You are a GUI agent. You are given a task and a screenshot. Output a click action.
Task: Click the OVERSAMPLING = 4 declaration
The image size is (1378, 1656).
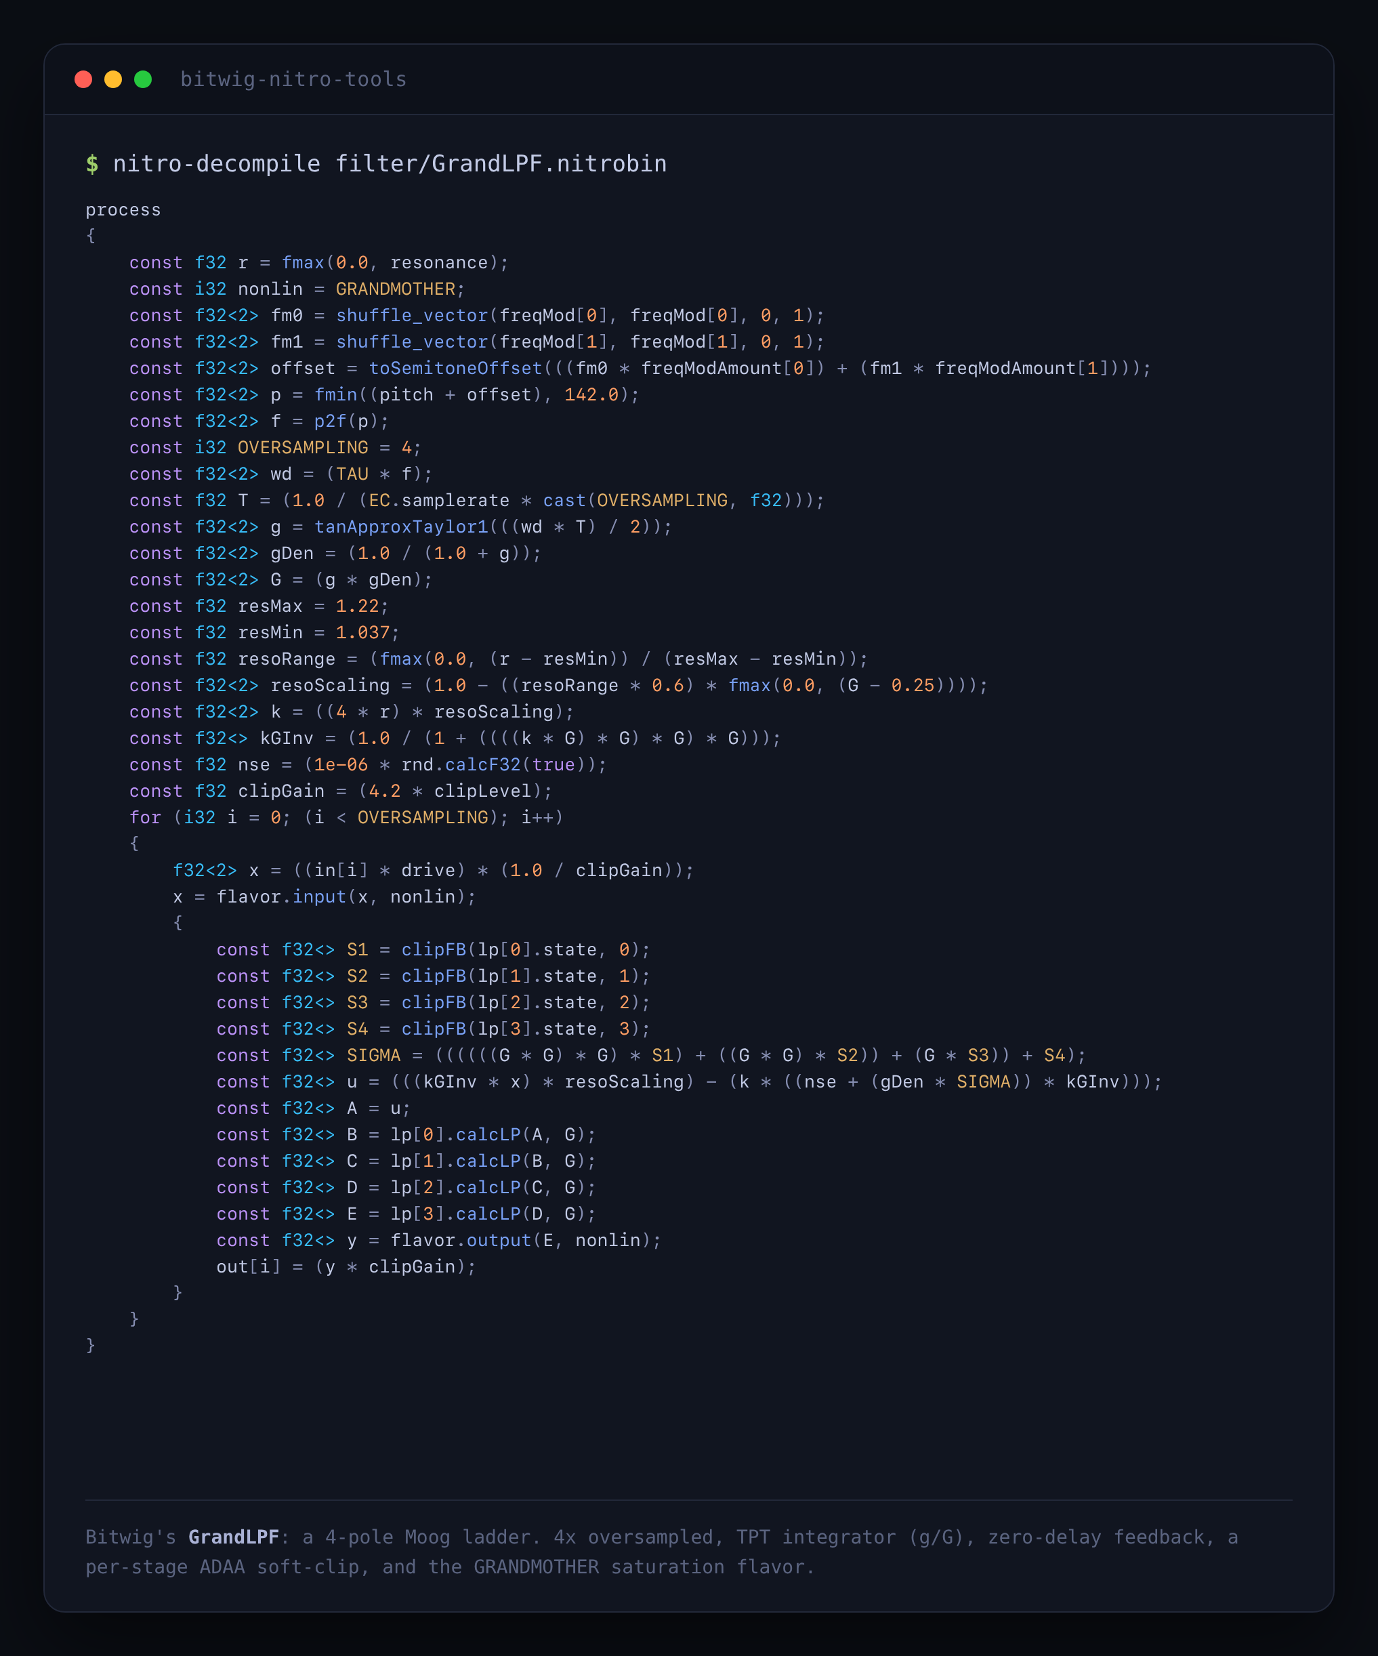275,448
